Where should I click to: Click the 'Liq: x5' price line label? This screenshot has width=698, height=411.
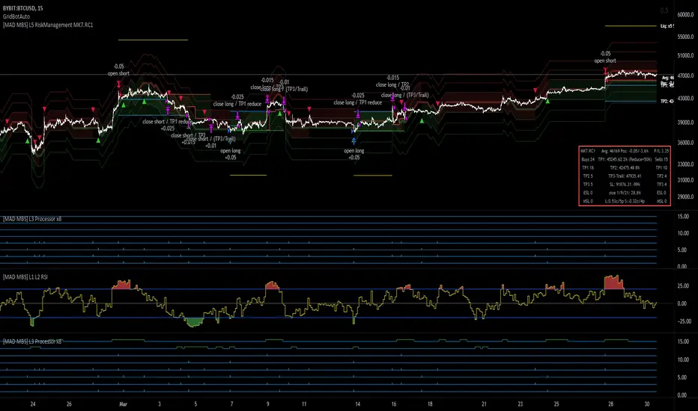point(667,25)
